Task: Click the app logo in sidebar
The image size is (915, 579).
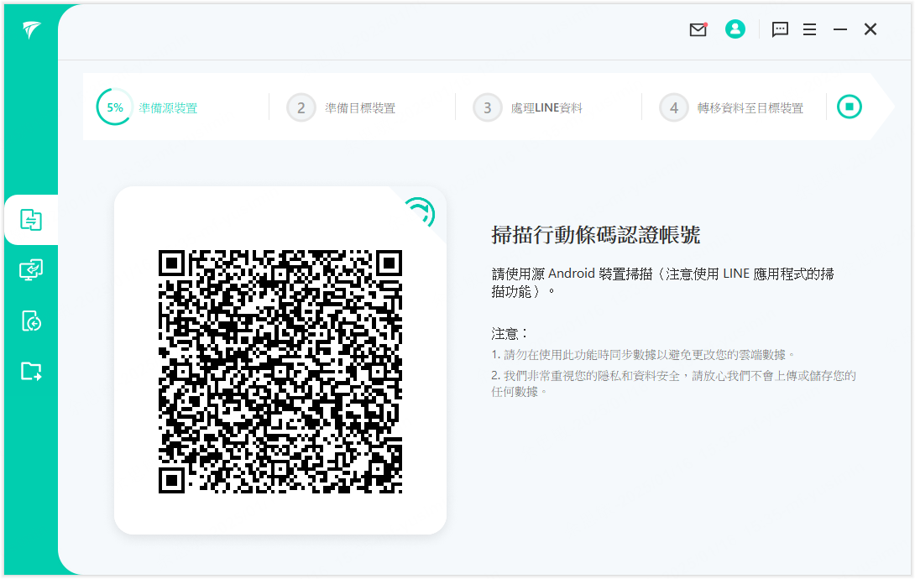Action: (32, 29)
